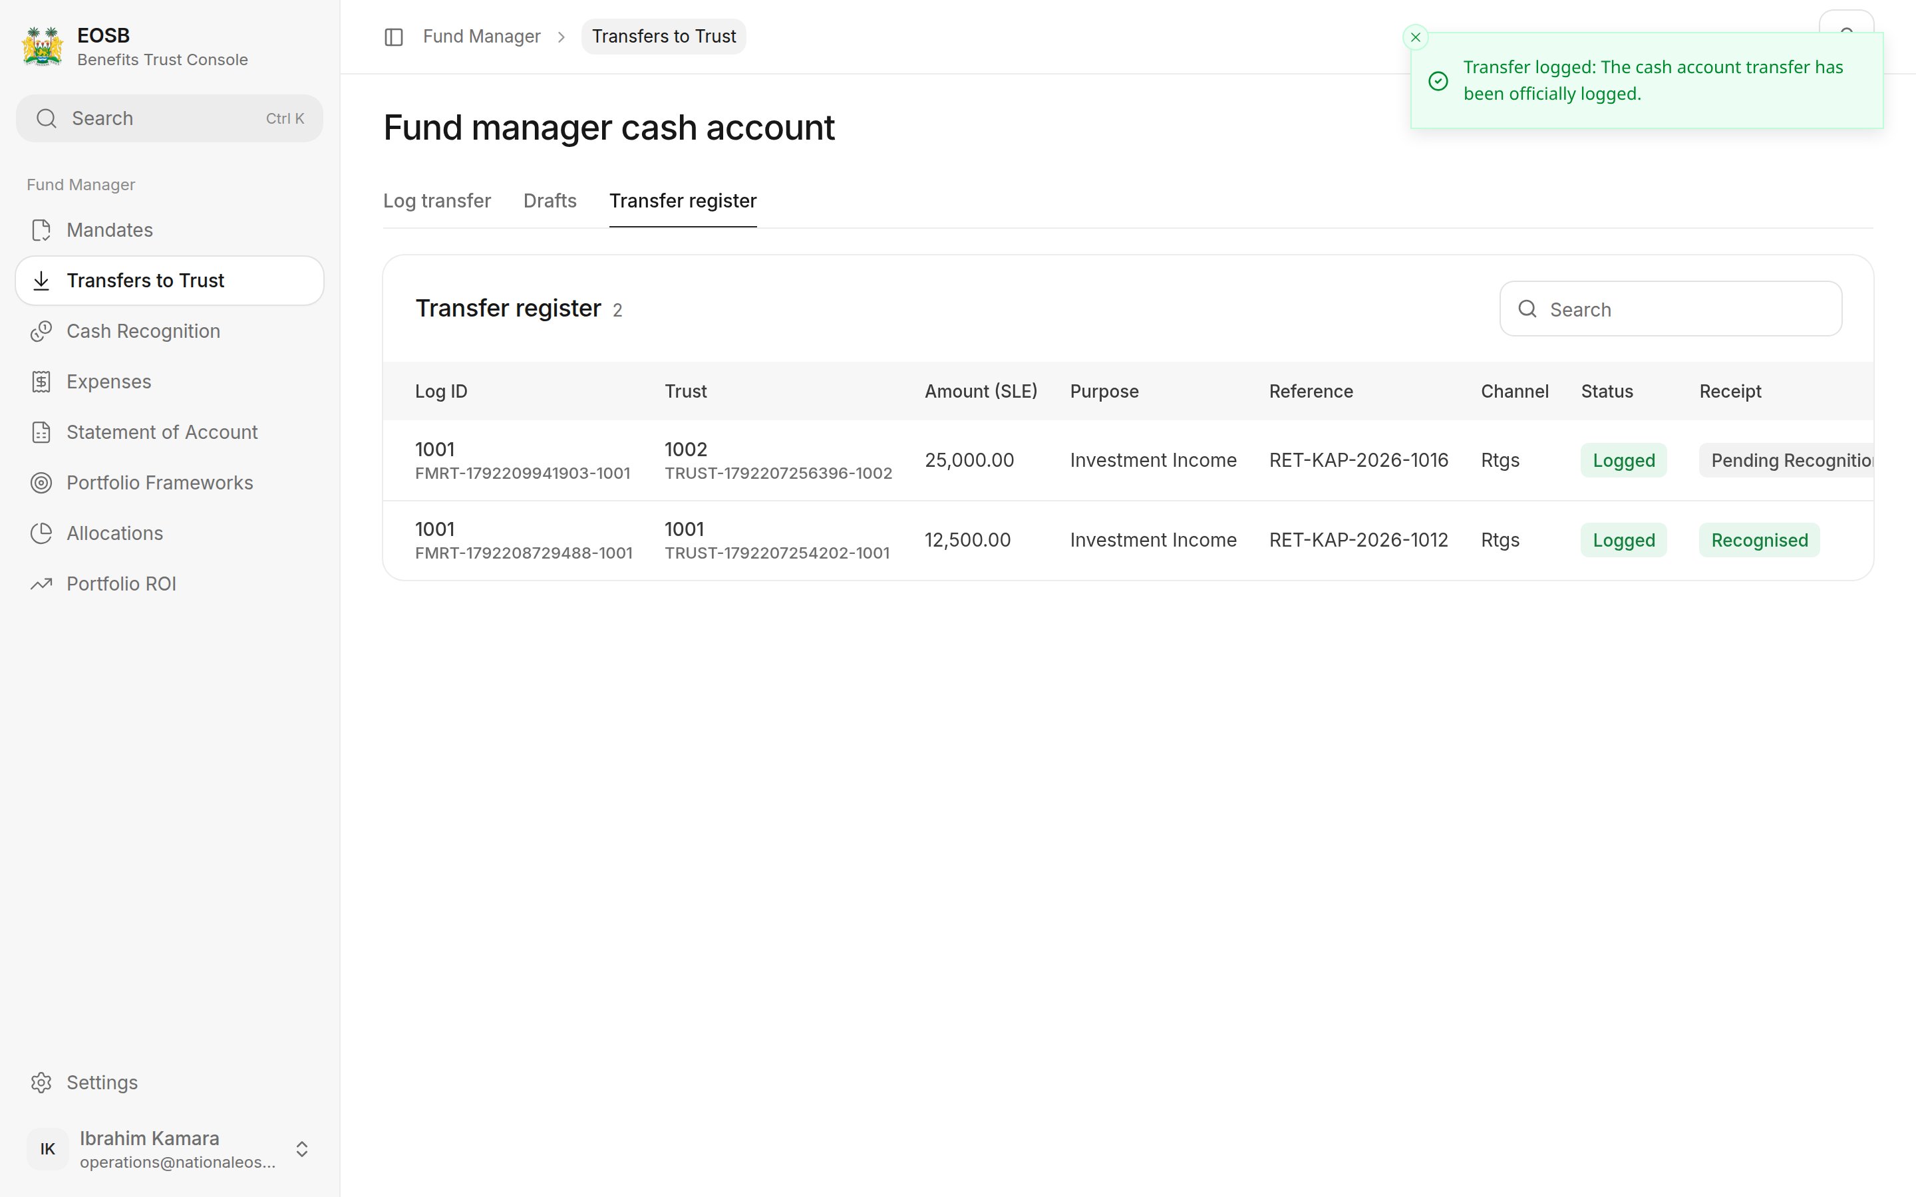Click the Transfers to Trust download icon
This screenshot has height=1197, width=1916.
pyautogui.click(x=41, y=281)
